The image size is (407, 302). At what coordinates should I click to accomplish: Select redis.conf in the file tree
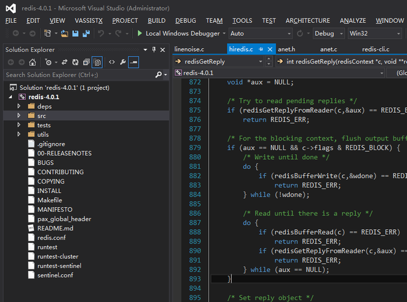click(51, 238)
